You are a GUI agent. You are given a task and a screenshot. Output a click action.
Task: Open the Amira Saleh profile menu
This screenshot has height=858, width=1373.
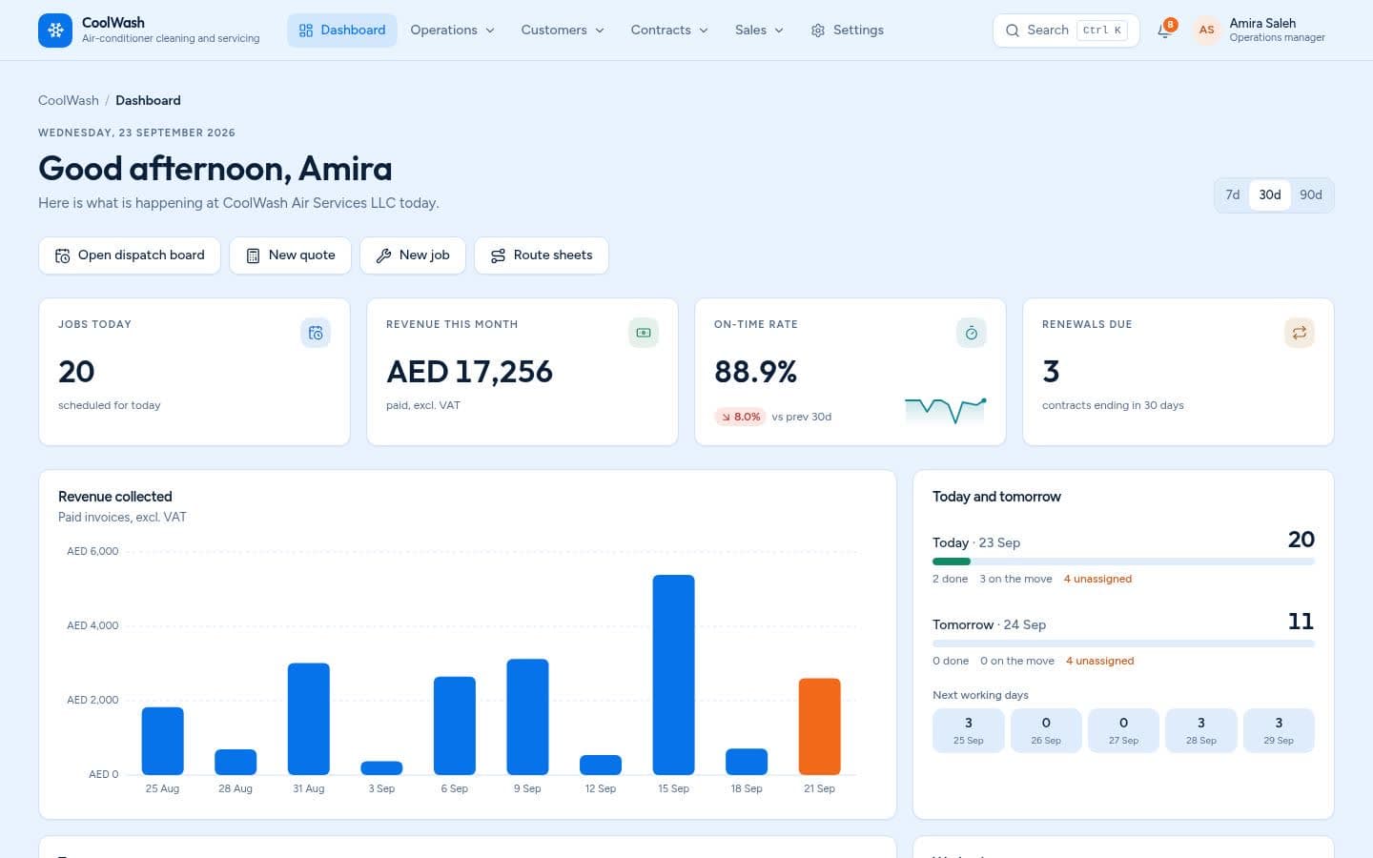tap(1260, 31)
